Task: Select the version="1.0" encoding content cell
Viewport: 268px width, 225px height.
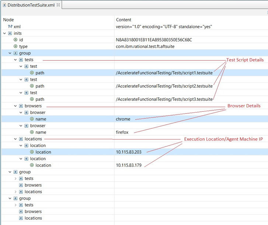Action: 164,27
